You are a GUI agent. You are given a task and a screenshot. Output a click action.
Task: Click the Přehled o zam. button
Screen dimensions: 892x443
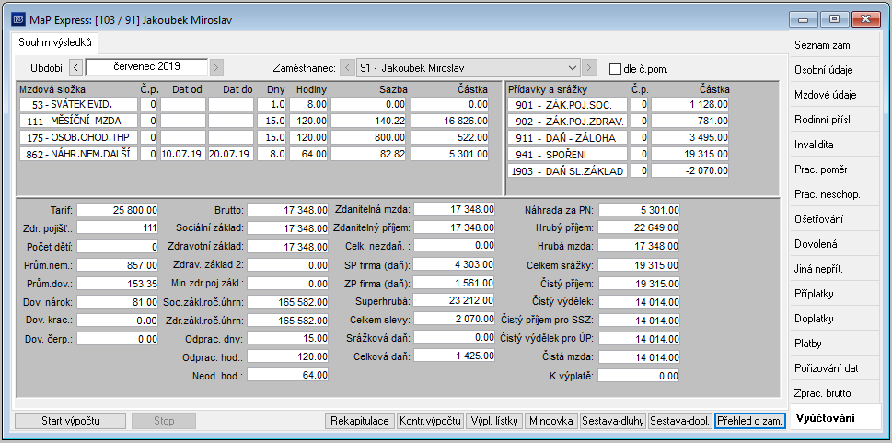[750, 421]
